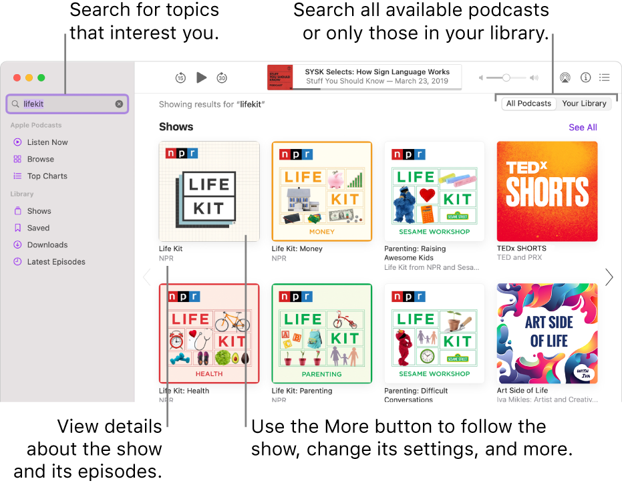Click the low volume speaker icon
Viewport: 622px width, 487px height.
click(x=481, y=77)
